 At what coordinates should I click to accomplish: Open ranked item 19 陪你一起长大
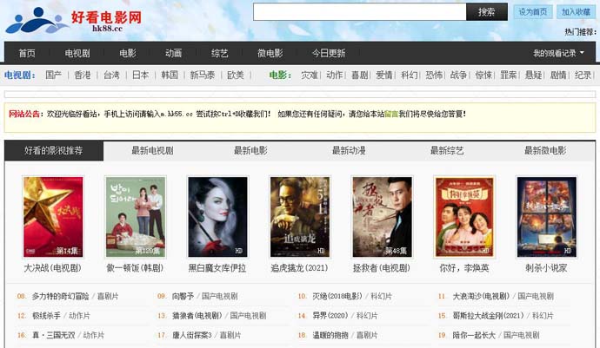[x=474, y=335]
